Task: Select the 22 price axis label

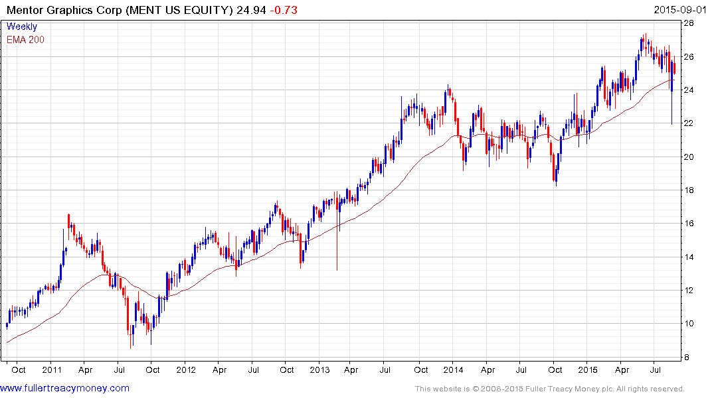Action: point(689,123)
